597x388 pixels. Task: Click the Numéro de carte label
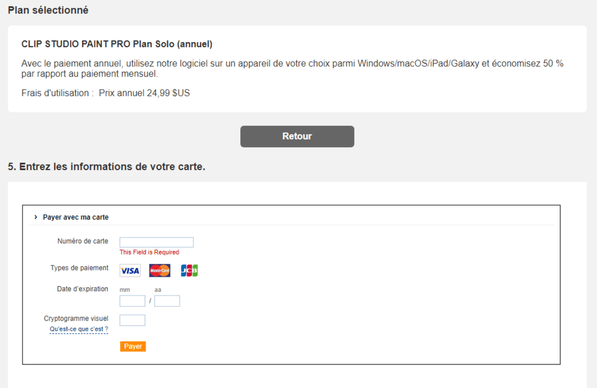(x=83, y=241)
